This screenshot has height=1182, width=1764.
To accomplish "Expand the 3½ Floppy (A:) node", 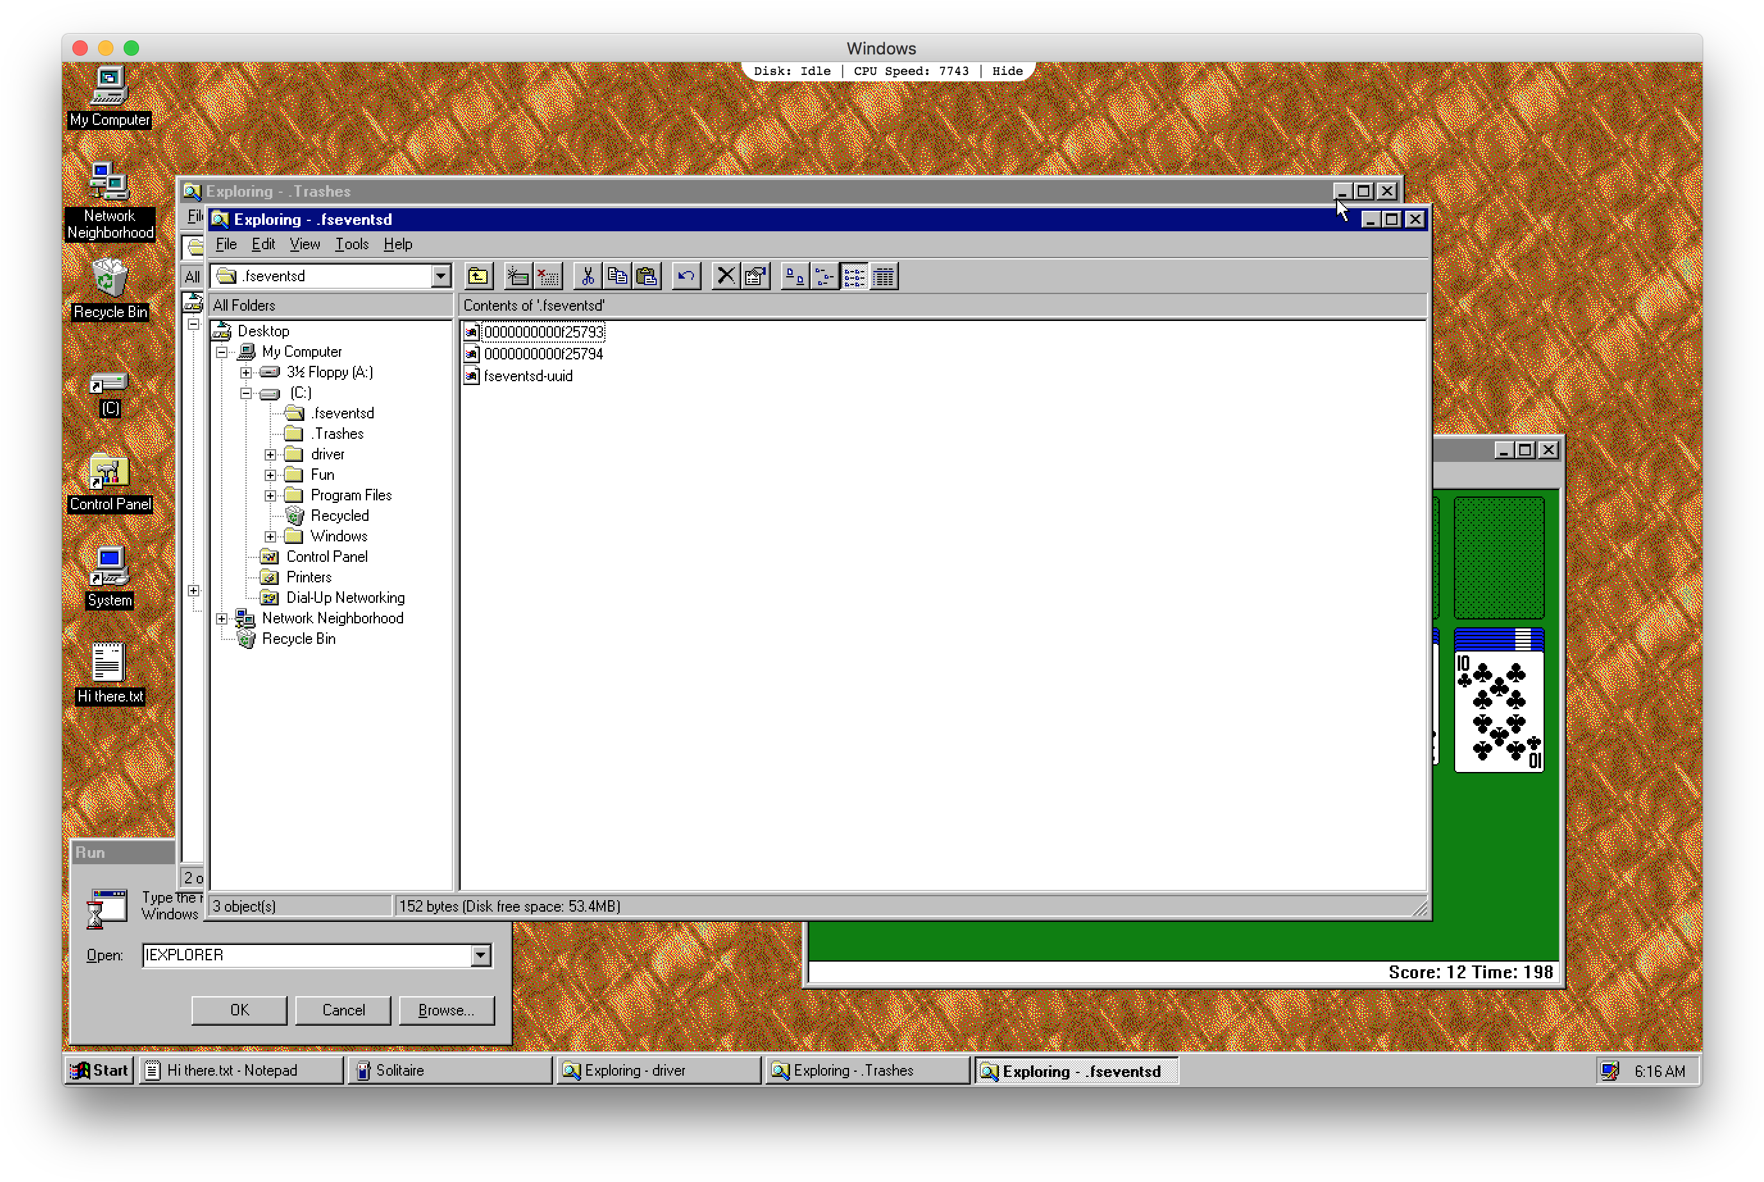I will click(246, 373).
